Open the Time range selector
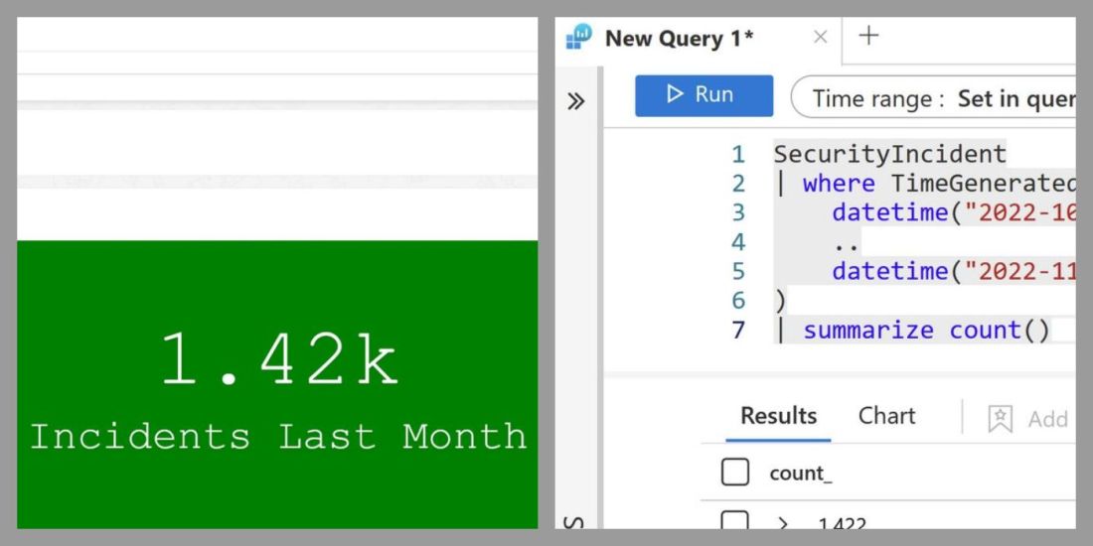This screenshot has height=546, width=1093. pos(934,97)
